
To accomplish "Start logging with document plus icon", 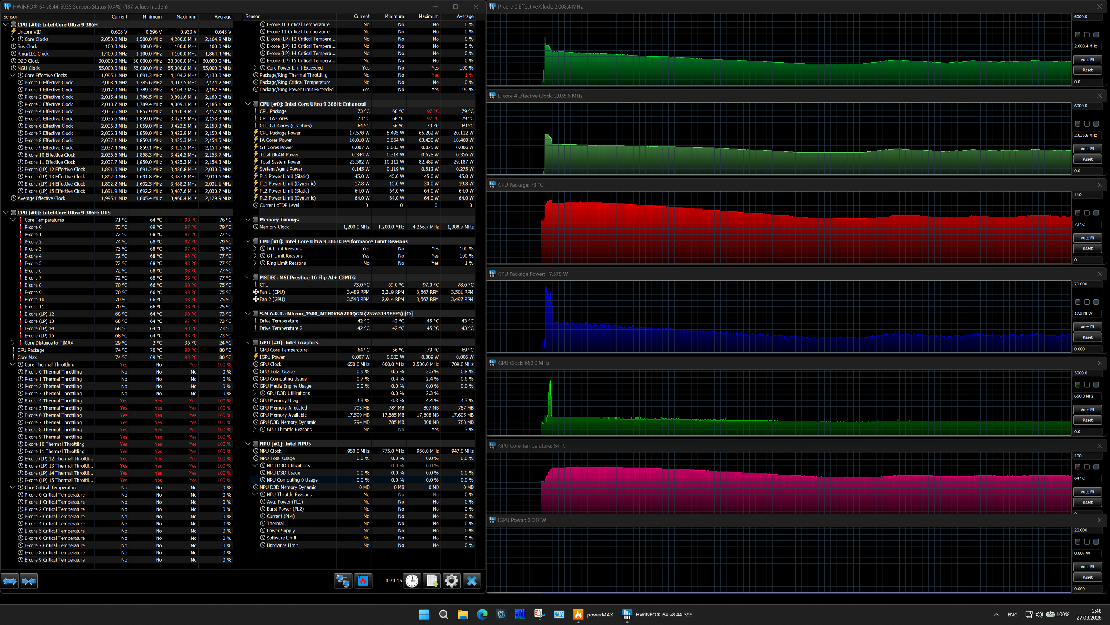I will [x=432, y=581].
